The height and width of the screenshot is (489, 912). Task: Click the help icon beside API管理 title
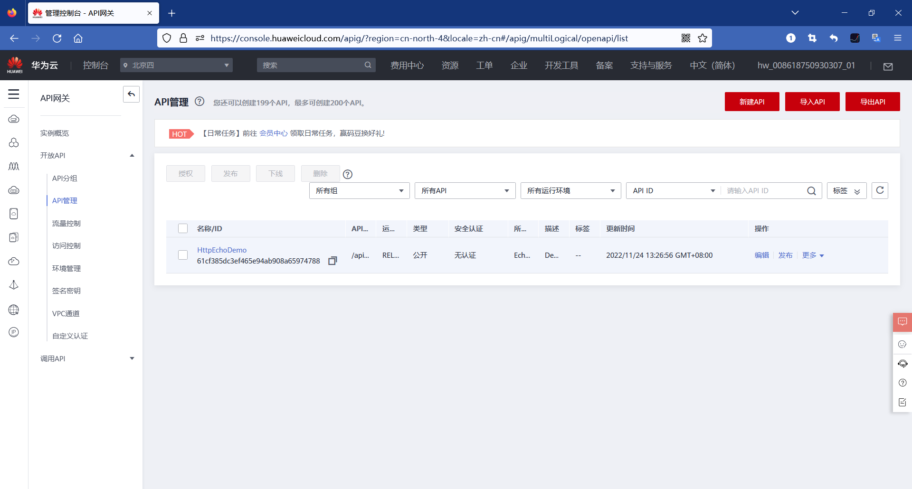[199, 102]
